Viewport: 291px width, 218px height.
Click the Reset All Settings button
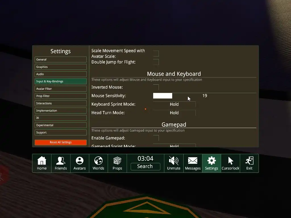(x=61, y=142)
